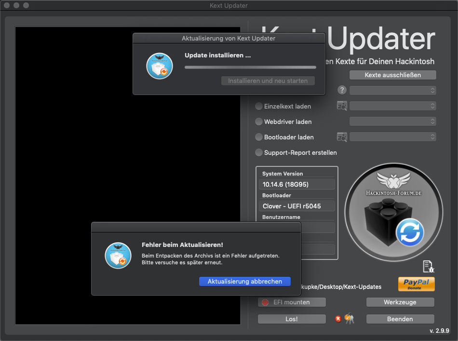Click the update installation progress bar

250,67
